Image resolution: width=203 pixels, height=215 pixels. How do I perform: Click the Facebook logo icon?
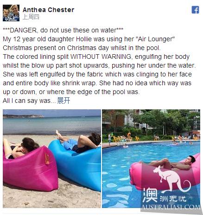[195, 10]
